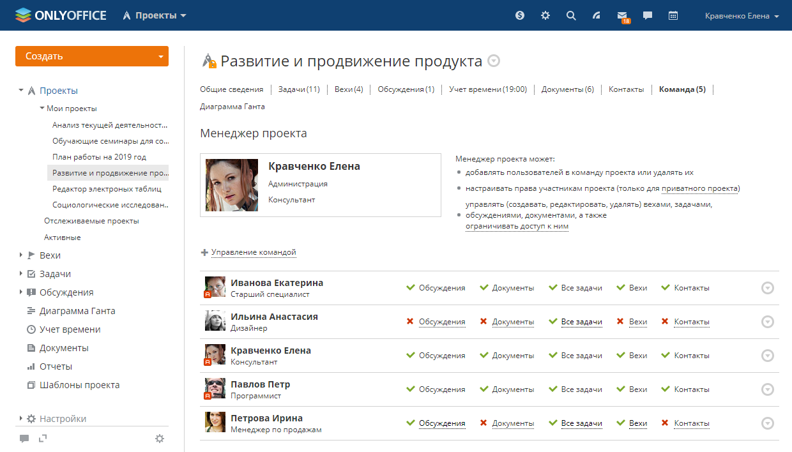Open План работы на 2019 год project

pos(99,157)
